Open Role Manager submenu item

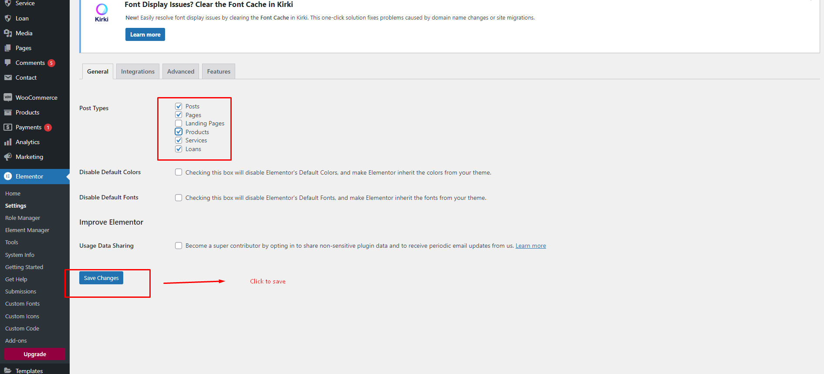23,218
